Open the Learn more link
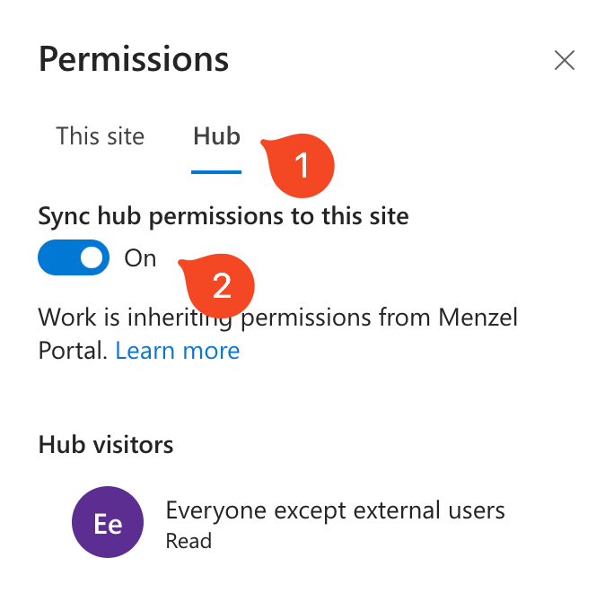 [178, 350]
